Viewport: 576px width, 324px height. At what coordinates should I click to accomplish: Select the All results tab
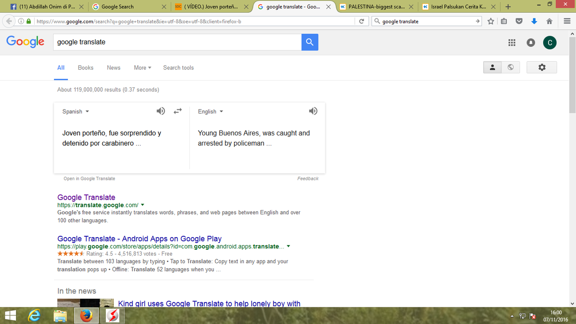pyautogui.click(x=61, y=67)
